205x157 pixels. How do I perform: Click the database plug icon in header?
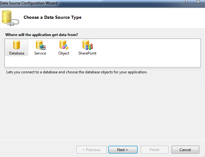point(10,18)
